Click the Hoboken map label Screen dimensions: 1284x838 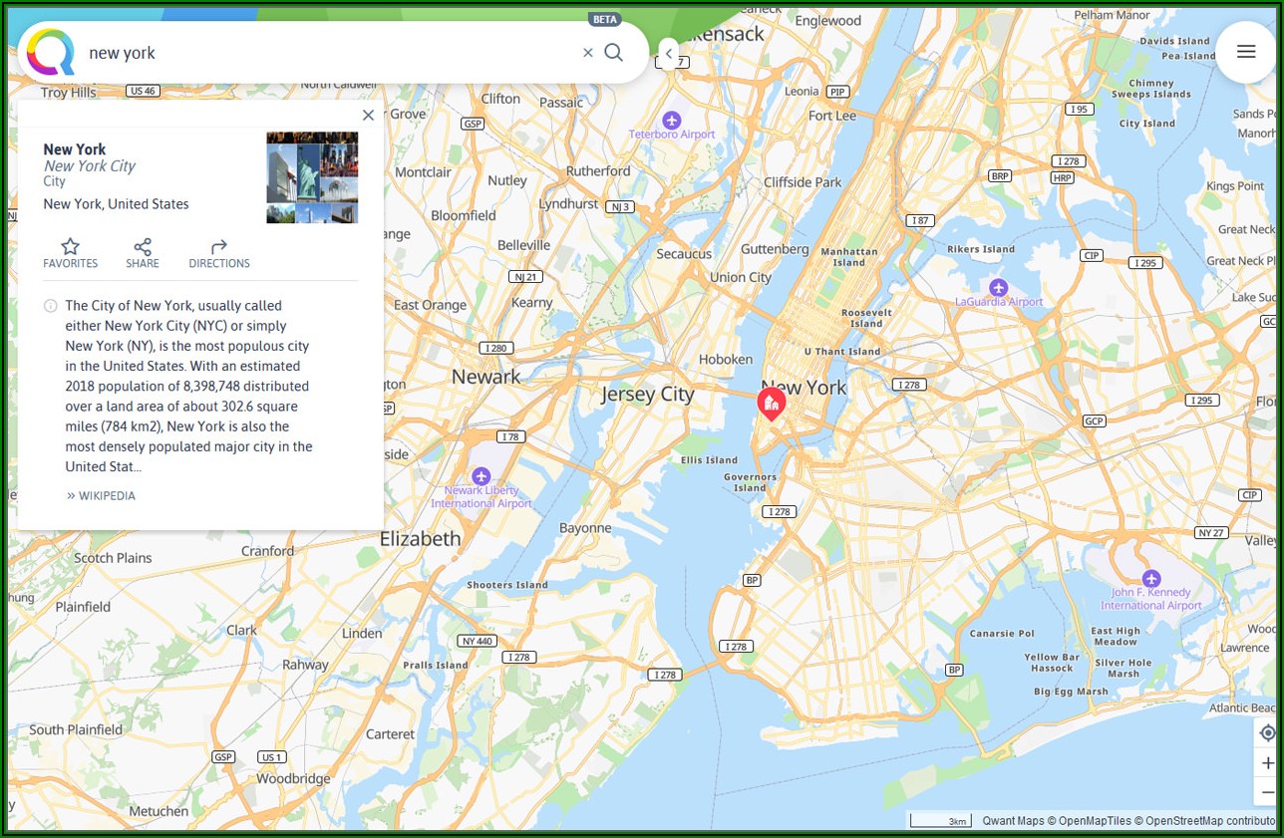tap(725, 359)
